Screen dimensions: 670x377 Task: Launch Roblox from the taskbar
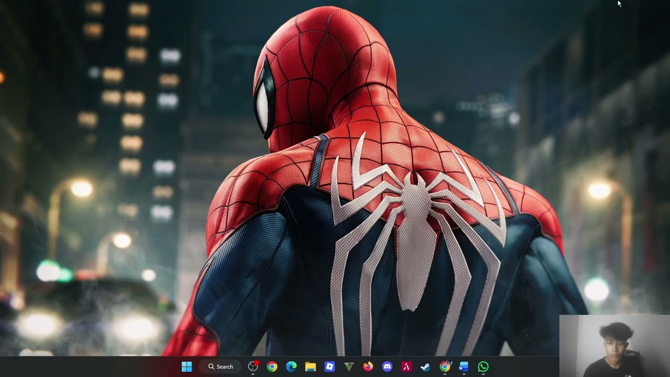click(x=330, y=367)
